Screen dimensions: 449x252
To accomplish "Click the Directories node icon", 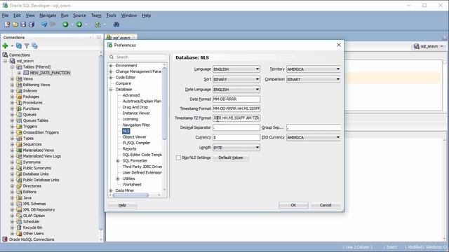I will click(19, 185).
